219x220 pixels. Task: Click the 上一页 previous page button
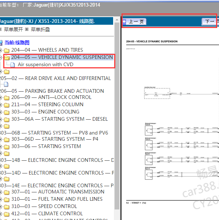point(135,21)
